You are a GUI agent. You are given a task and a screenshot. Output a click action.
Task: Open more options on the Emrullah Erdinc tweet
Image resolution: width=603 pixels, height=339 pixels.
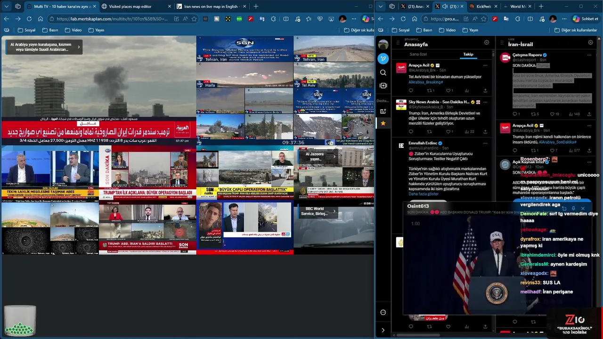click(485, 143)
